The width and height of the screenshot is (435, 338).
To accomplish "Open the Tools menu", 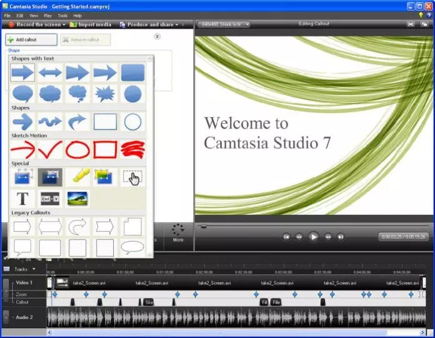I will coord(62,16).
